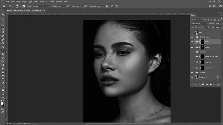Click the zoom percentage field in status bar
This screenshot has width=223, height=125.
pyautogui.click(x=9, y=124)
